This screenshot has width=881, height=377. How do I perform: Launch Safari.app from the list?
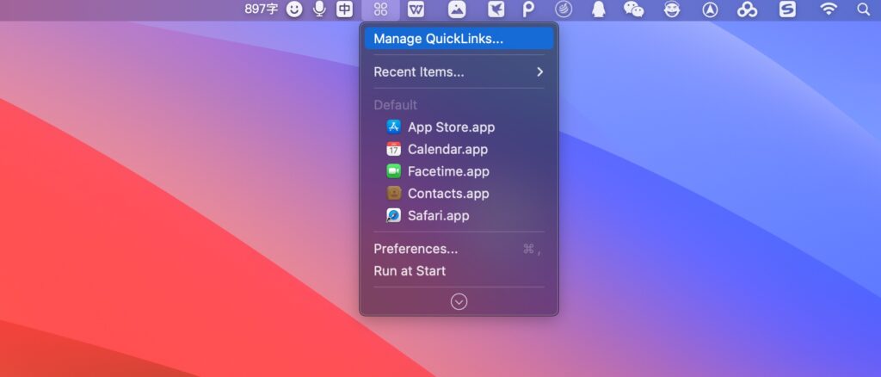pyautogui.click(x=438, y=216)
